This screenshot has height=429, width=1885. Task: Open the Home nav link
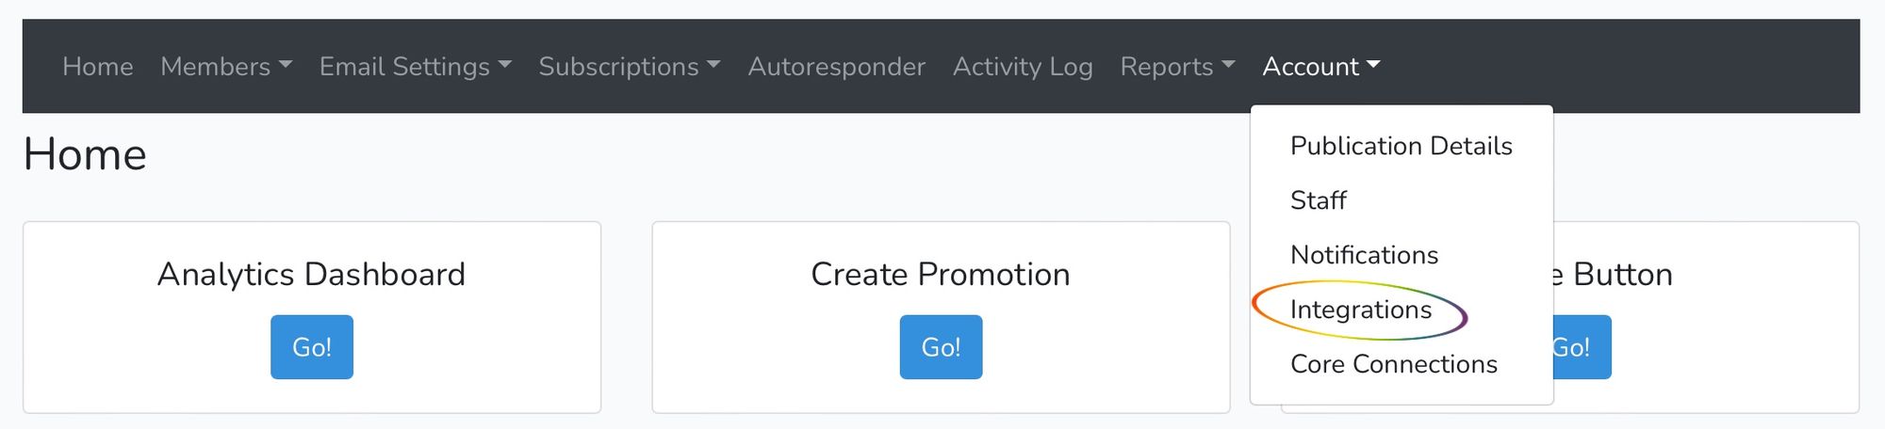98,67
